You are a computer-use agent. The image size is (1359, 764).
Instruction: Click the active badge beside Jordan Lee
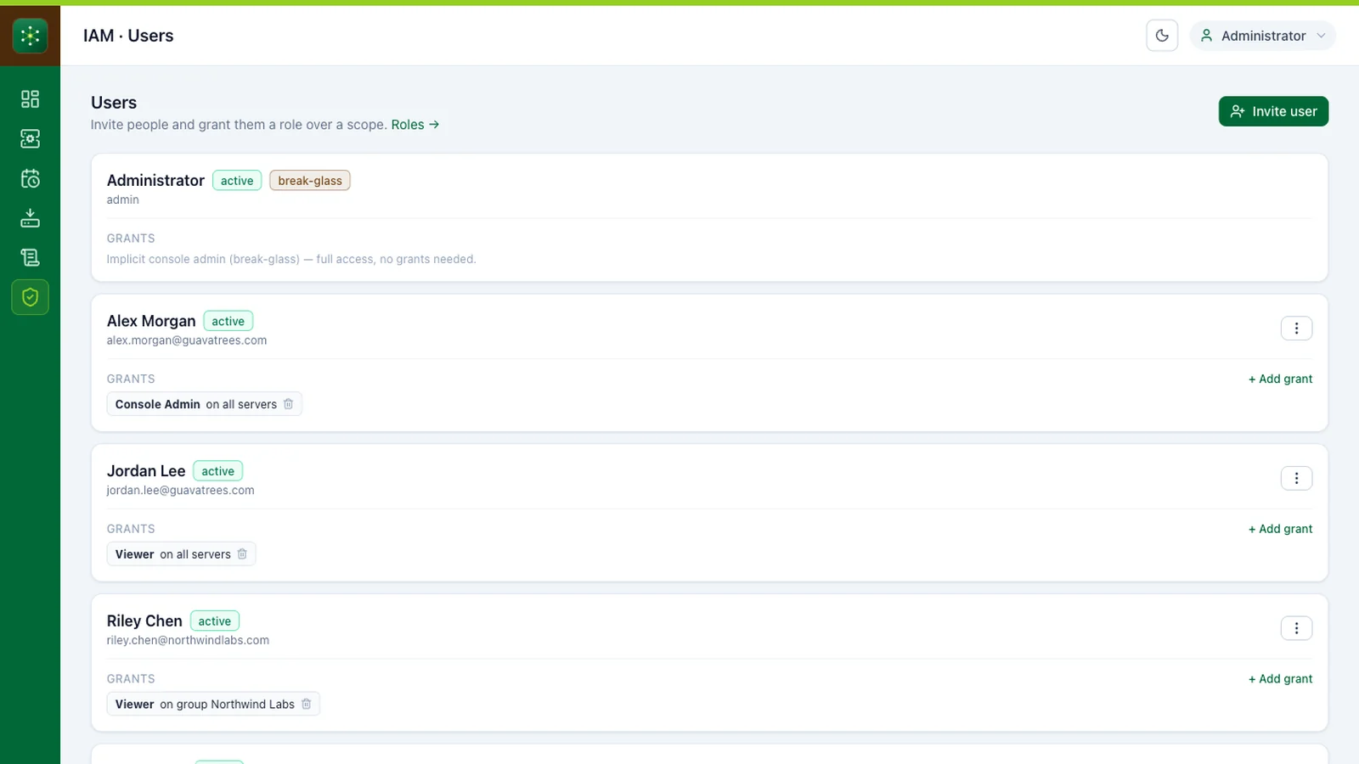[x=217, y=471]
